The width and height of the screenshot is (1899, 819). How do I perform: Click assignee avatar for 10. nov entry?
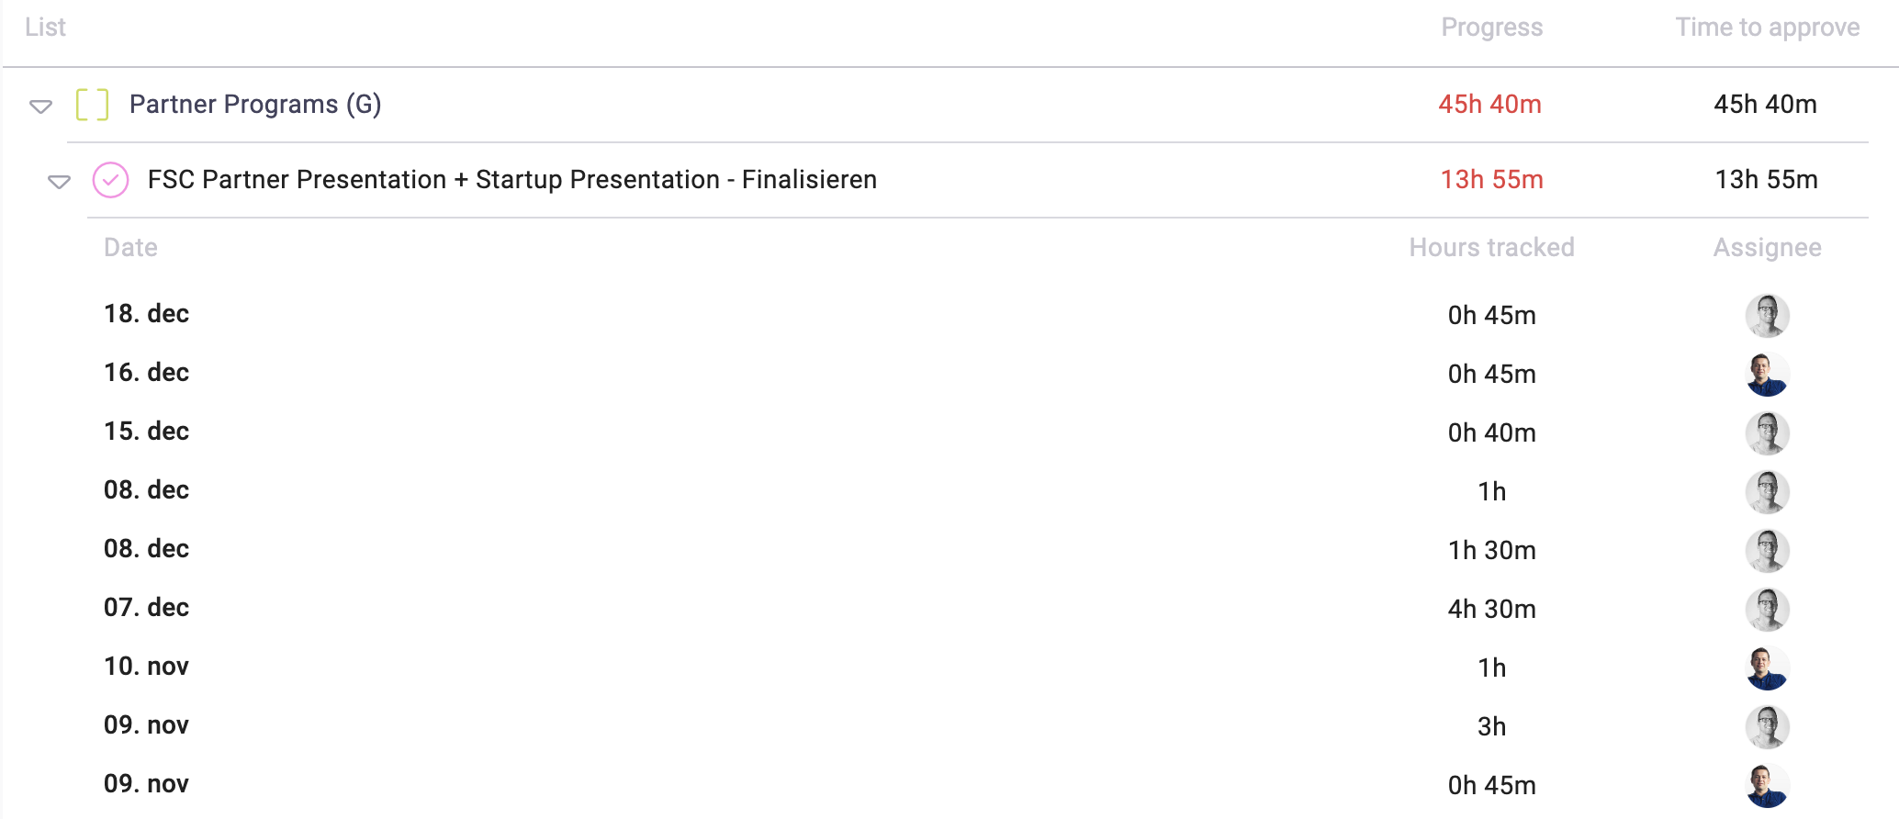tap(1766, 668)
